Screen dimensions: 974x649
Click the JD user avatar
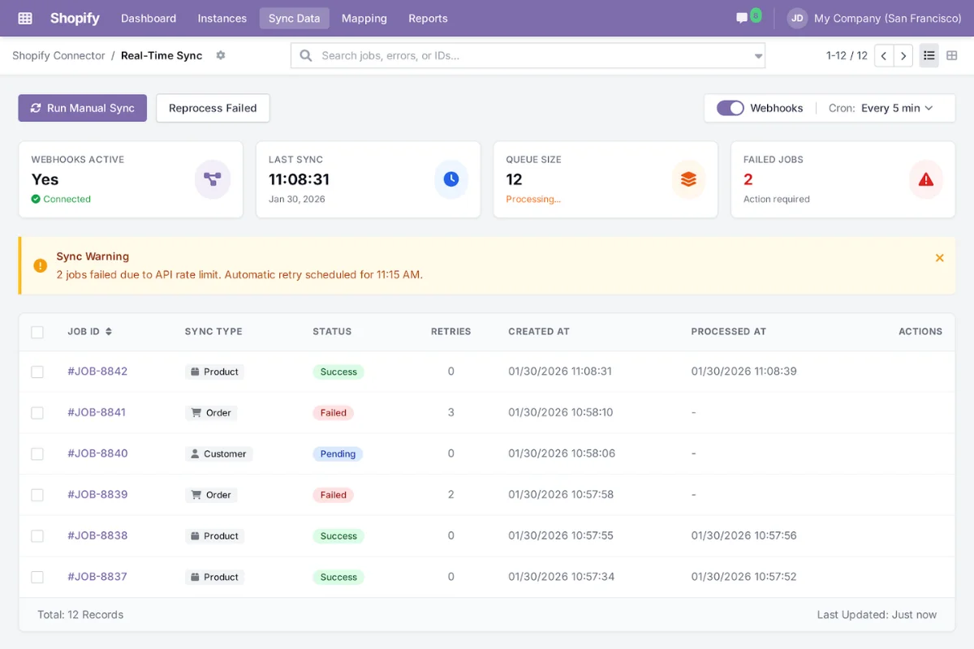click(x=797, y=18)
